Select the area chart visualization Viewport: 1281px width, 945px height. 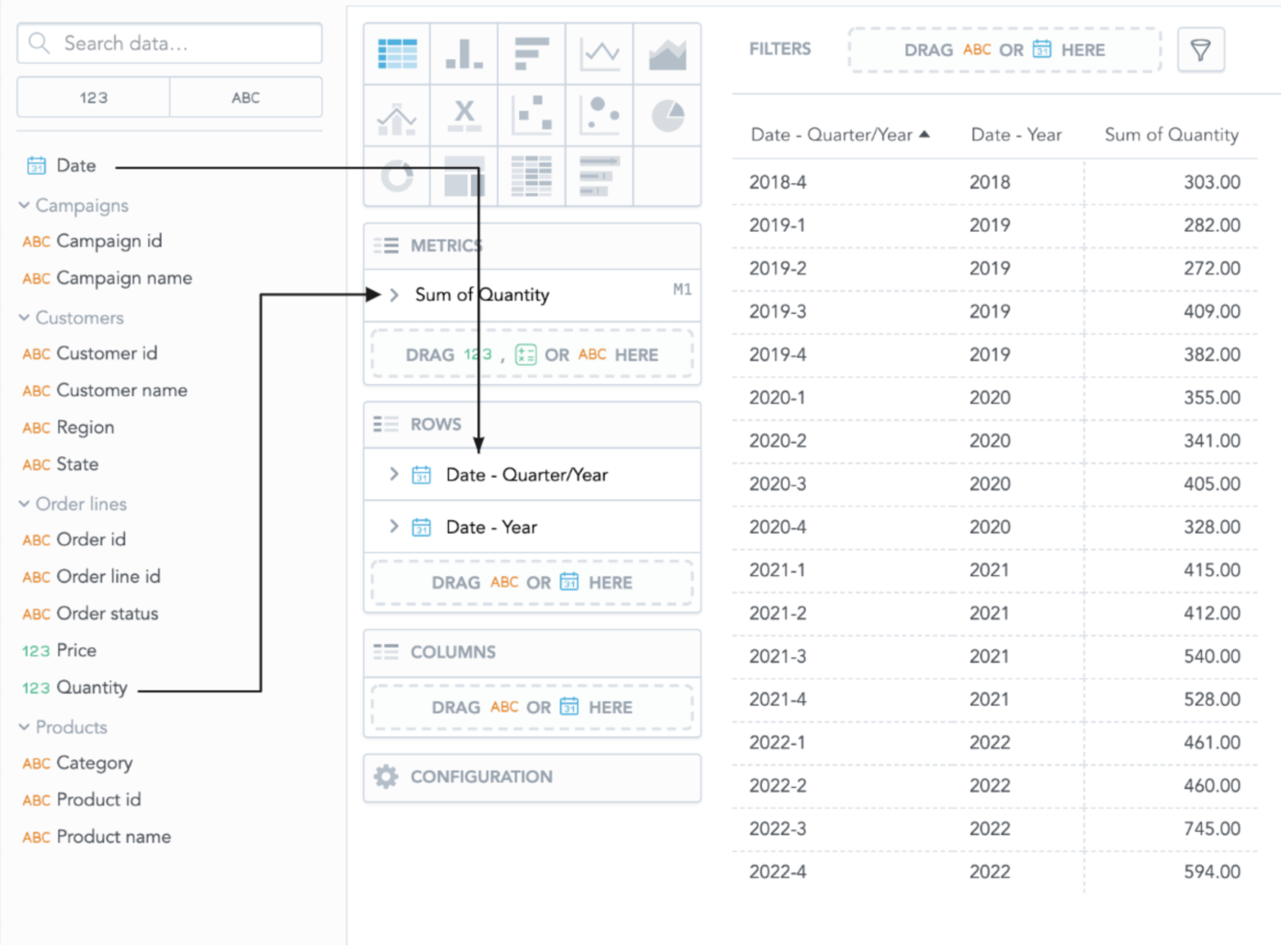pyautogui.click(x=667, y=53)
